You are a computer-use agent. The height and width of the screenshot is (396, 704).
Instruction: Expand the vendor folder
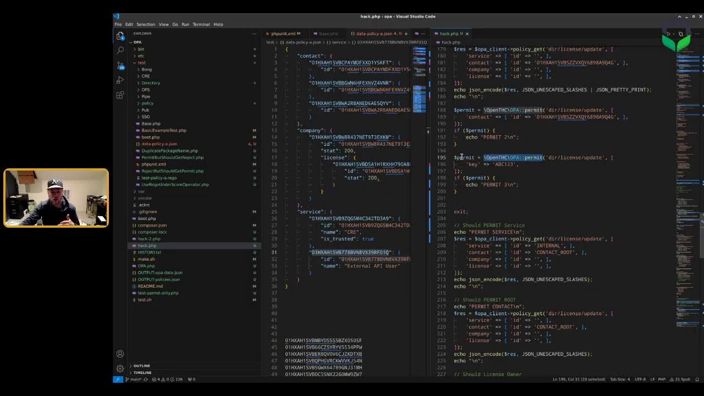[144, 198]
